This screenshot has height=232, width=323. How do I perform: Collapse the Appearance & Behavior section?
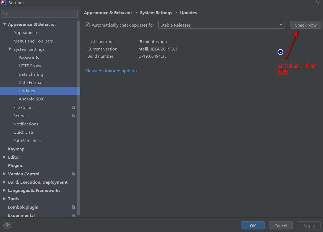4,24
